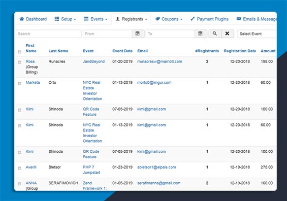Sort by Email column header
The height and width of the screenshot is (201, 287).
tap(142, 51)
